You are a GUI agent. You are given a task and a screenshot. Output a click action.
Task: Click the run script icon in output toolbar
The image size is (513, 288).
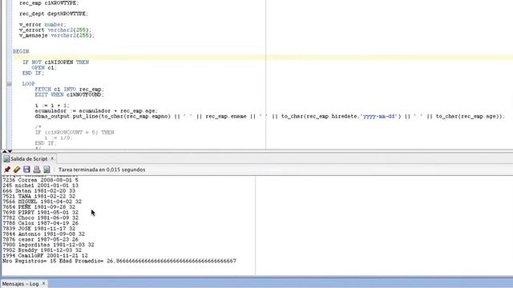tap(46, 170)
